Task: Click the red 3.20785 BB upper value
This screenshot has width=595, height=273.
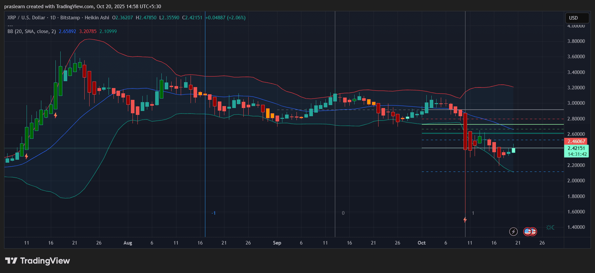Action: point(88,31)
